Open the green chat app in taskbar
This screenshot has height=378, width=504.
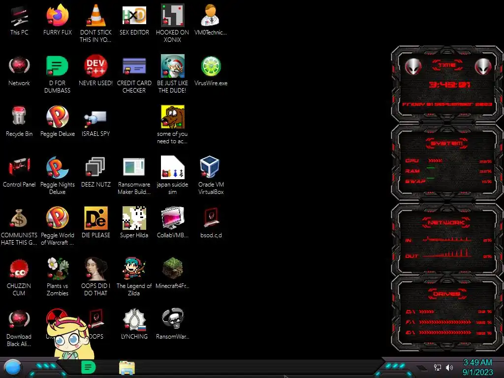coord(88,367)
